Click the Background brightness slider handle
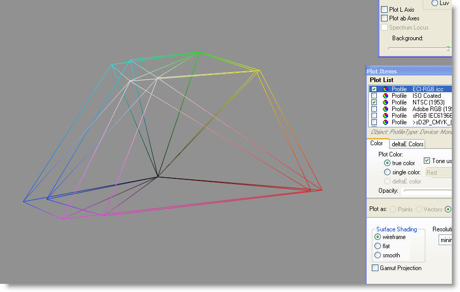Viewport: 460px width, 292px height. tap(448, 48)
